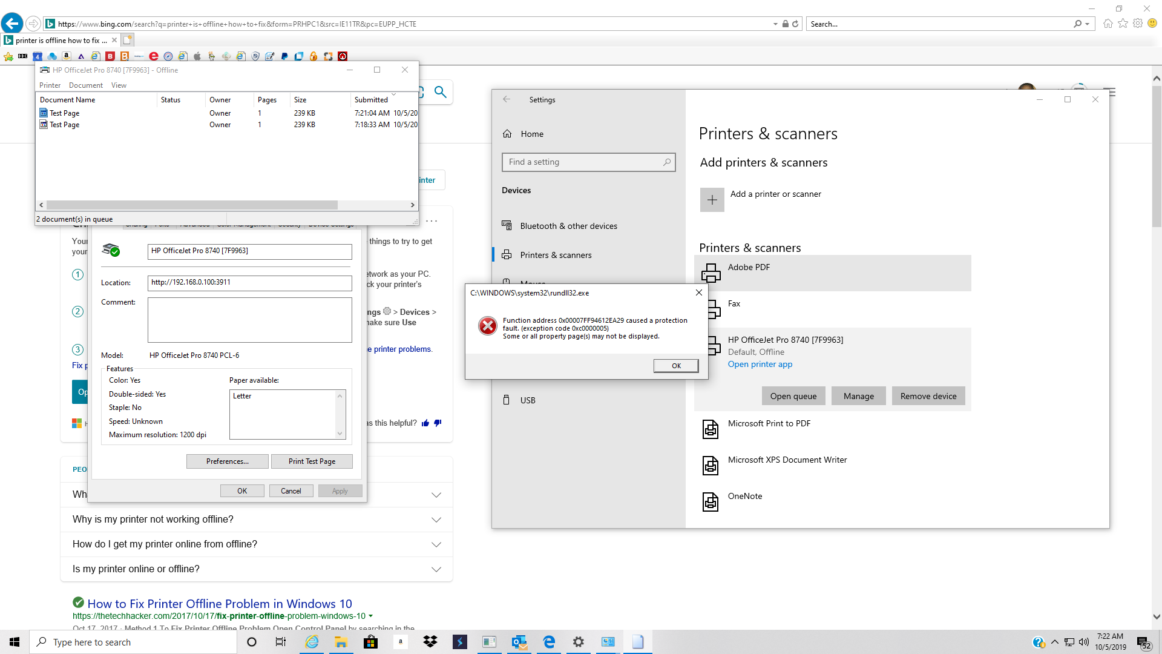This screenshot has width=1162, height=654.
Task: Click Preferences button in printer properties
Action: pyautogui.click(x=228, y=461)
